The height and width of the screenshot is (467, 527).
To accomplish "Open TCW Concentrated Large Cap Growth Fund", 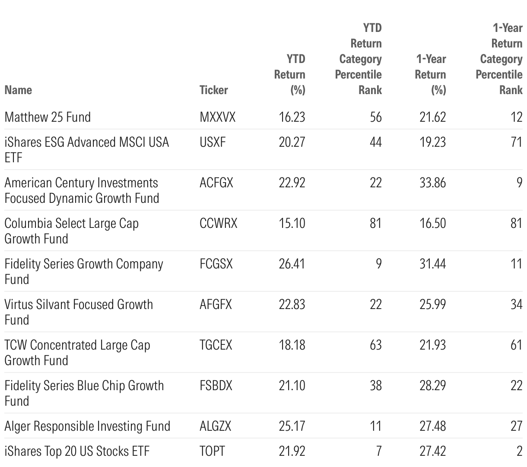I will tap(77, 352).
